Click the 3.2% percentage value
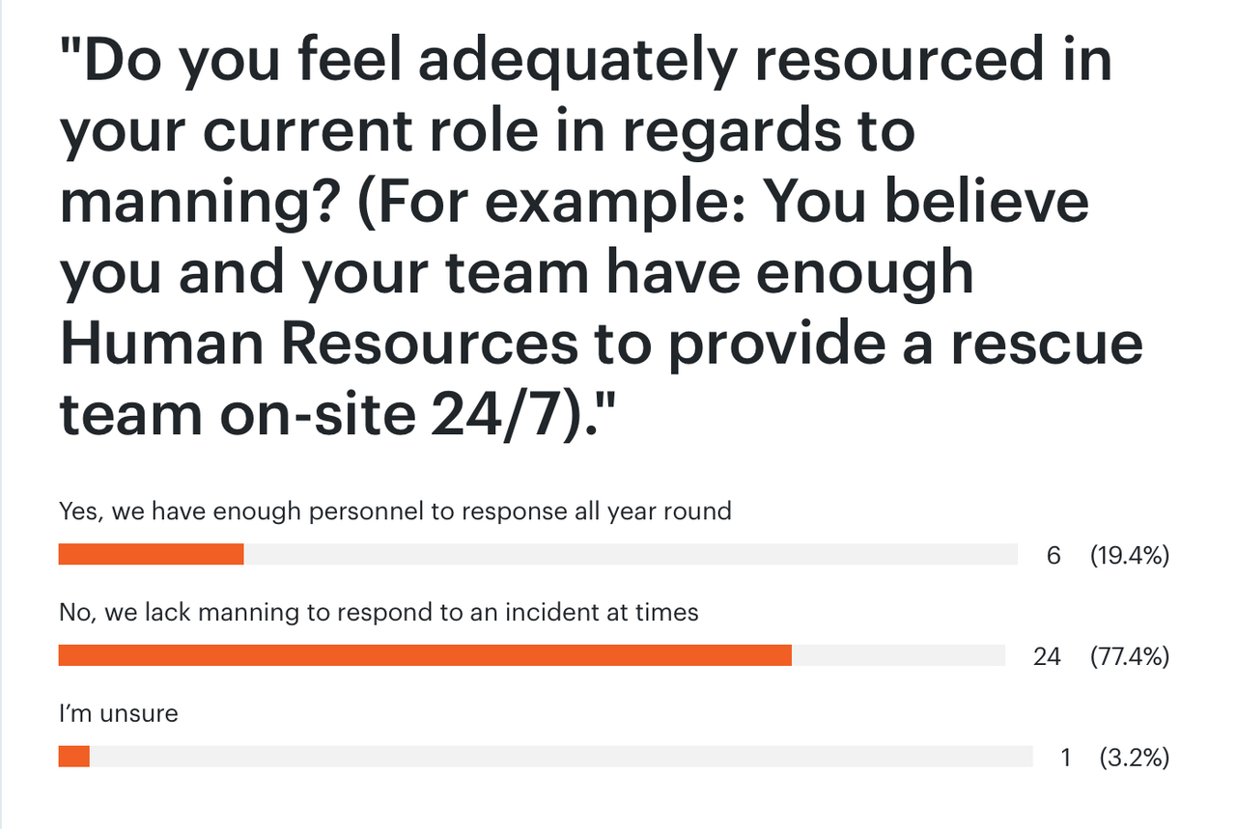Screen dimensions: 1236x829 [1135, 759]
